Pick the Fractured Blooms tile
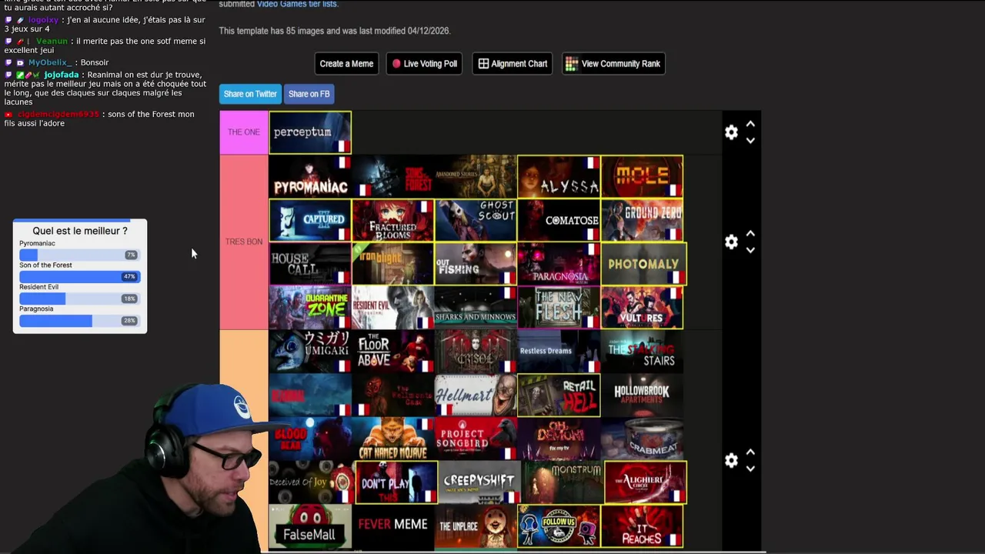The image size is (985, 554). 393,220
